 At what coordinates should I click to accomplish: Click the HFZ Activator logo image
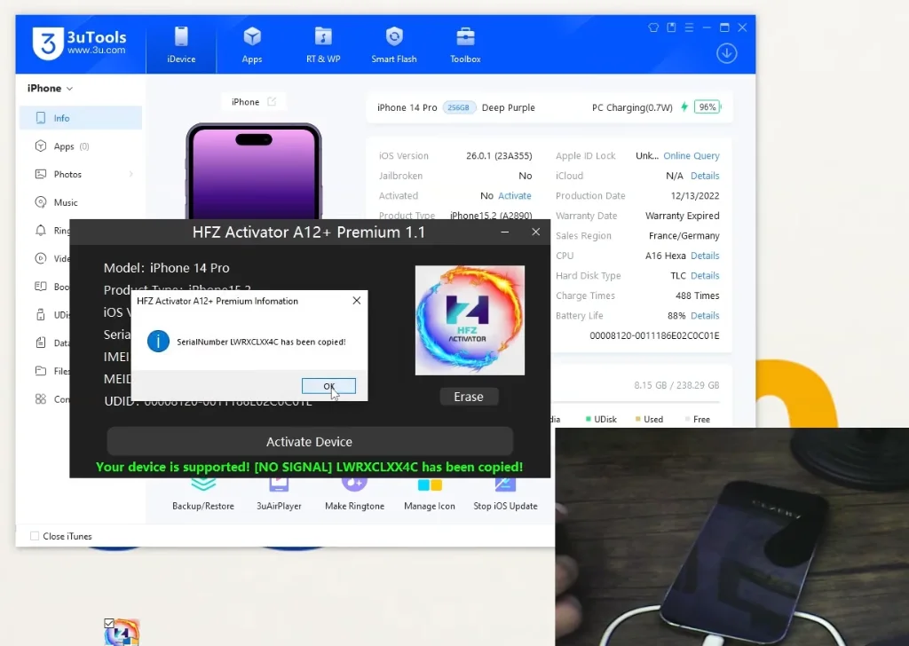click(x=470, y=319)
